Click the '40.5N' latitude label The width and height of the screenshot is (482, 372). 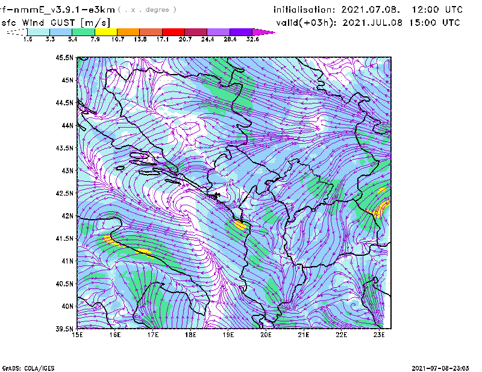[x=64, y=284]
